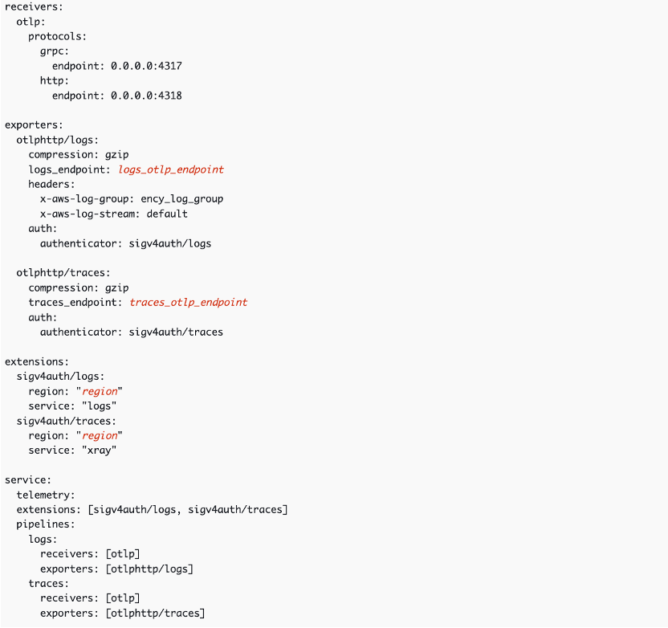Click the pipelines key under service
668x628 pixels.
click(46, 524)
